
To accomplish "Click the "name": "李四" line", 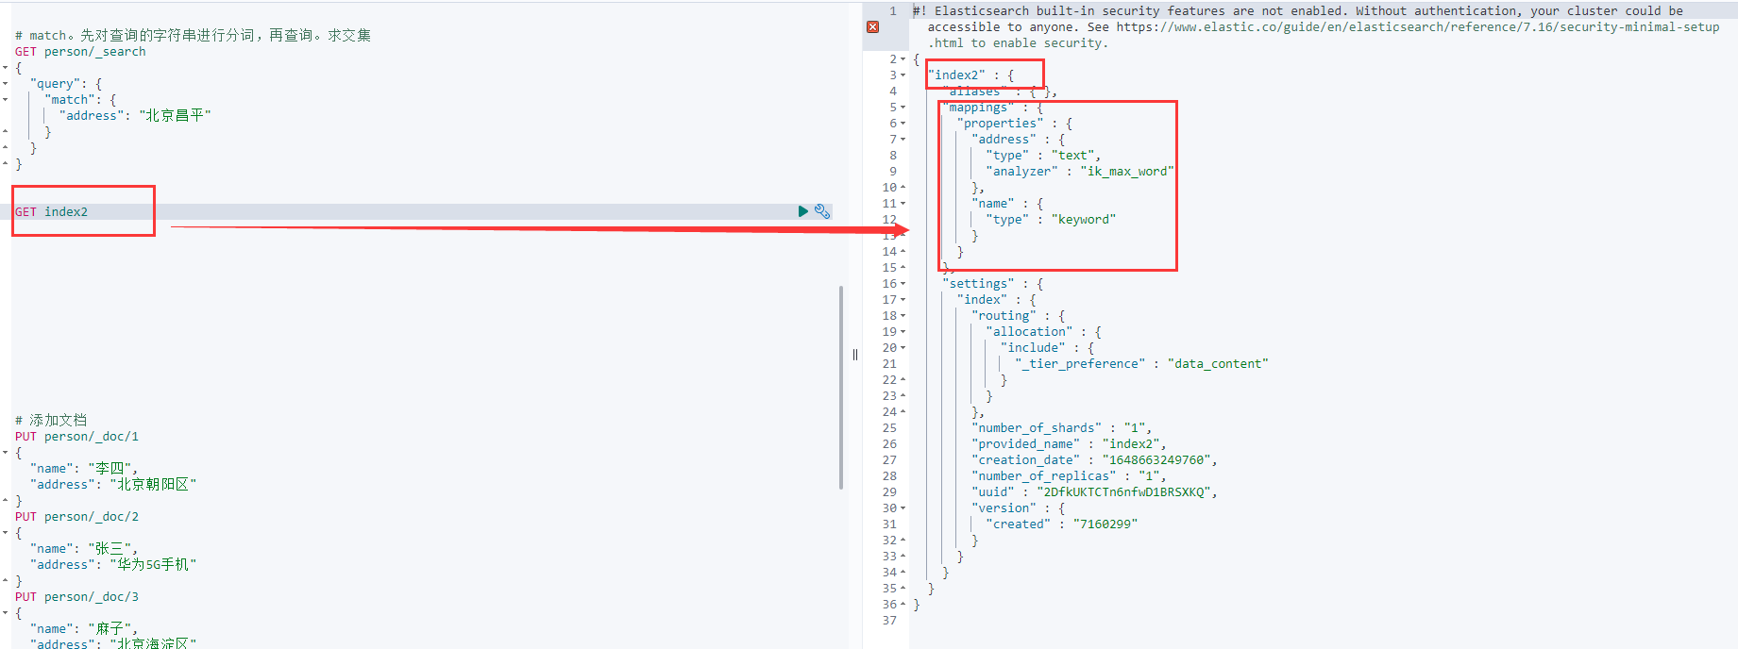I will [84, 468].
